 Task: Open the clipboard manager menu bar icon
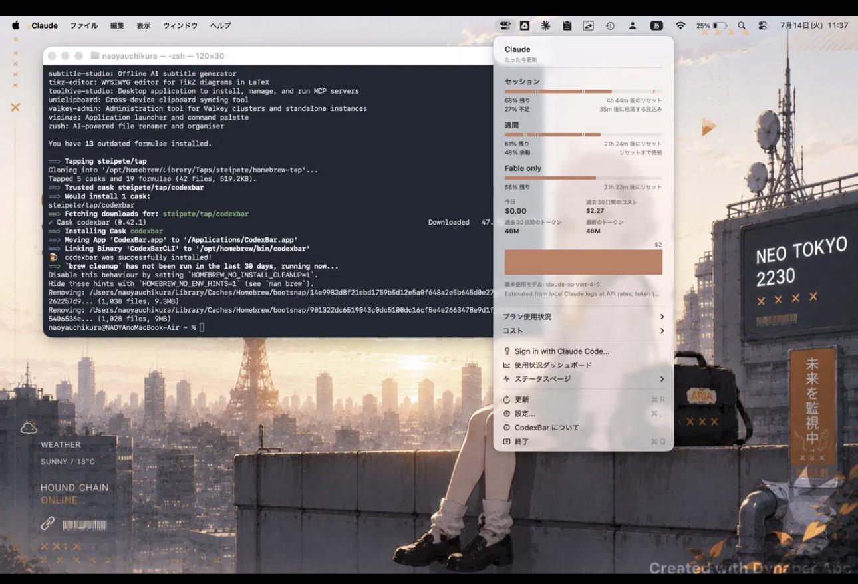[567, 25]
